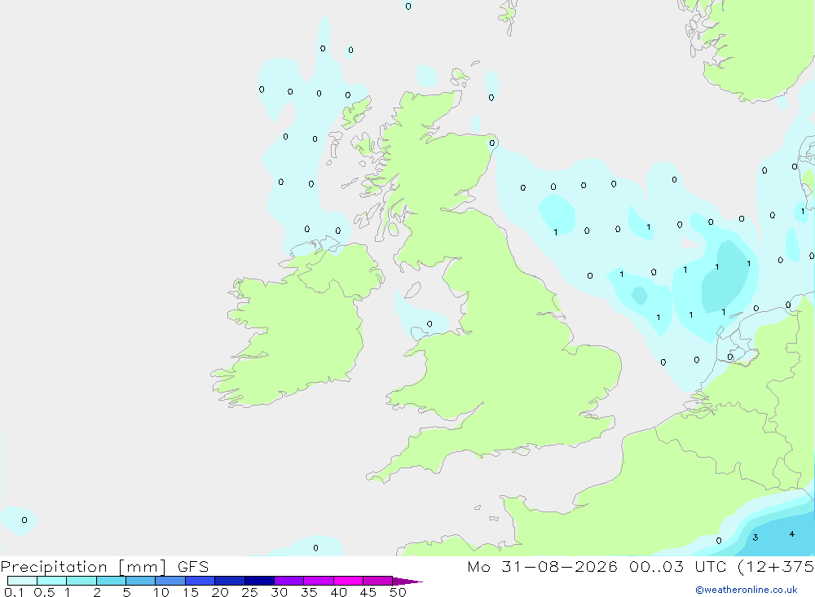The image size is (815, 597).
Task: Click the '3' precipitation value over southeast France
Action: point(756,538)
